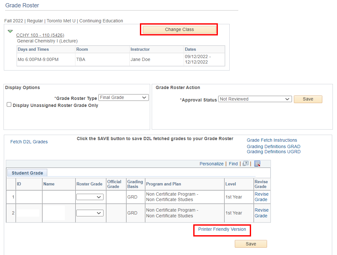Image resolution: width=337 pixels, height=255 pixels.
Task: Click the download grid to spreadsheet icon
Action: (257, 164)
